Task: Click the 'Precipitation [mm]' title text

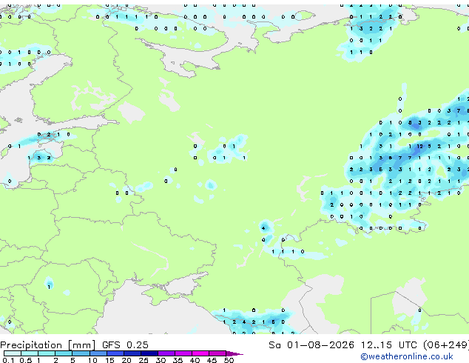Action: (48, 345)
